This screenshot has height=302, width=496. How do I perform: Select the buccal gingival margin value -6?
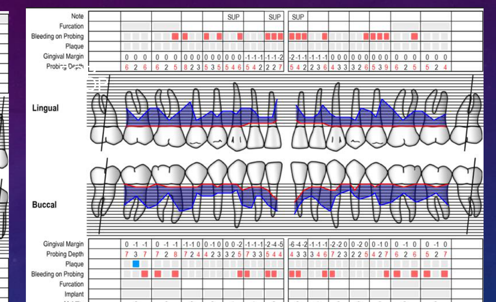(292, 244)
